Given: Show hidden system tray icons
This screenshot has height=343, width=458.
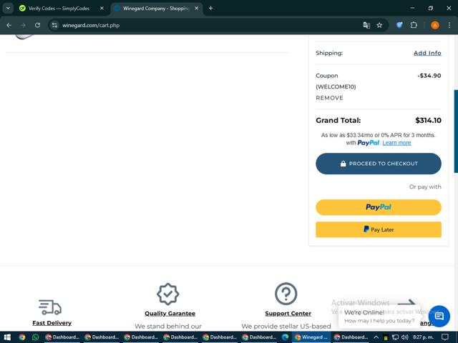Looking at the screenshot, I should click(x=376, y=337).
